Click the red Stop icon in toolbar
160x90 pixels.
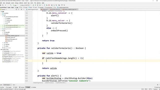pos(49,5)
